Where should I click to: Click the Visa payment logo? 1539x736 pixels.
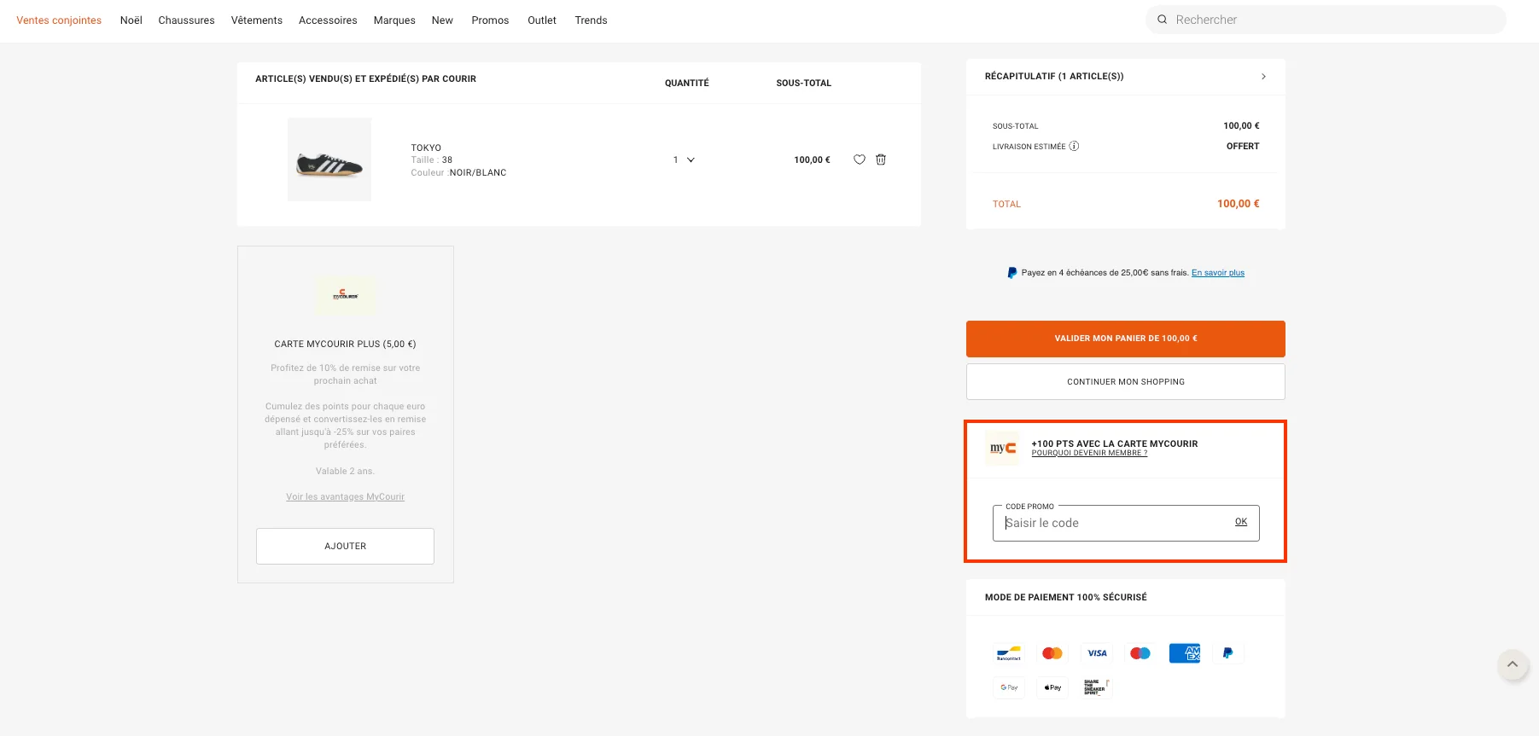coord(1097,653)
